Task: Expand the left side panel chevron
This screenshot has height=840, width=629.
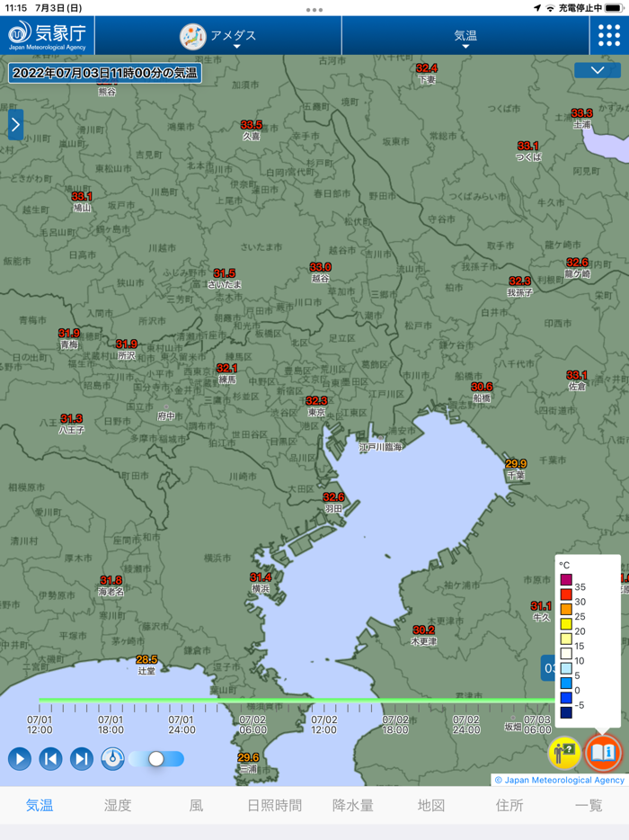Action: coord(15,125)
